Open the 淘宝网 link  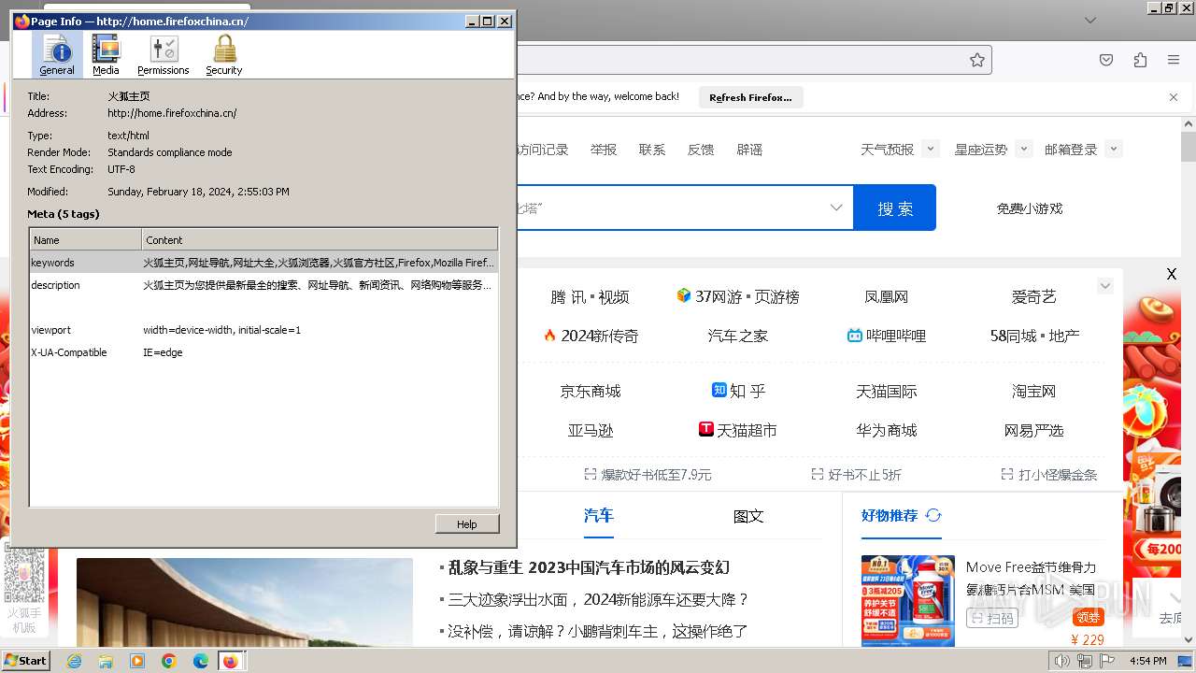tap(1033, 391)
